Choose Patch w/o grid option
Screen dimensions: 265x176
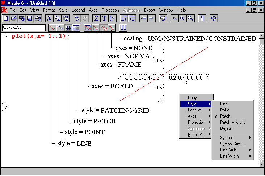233,122
